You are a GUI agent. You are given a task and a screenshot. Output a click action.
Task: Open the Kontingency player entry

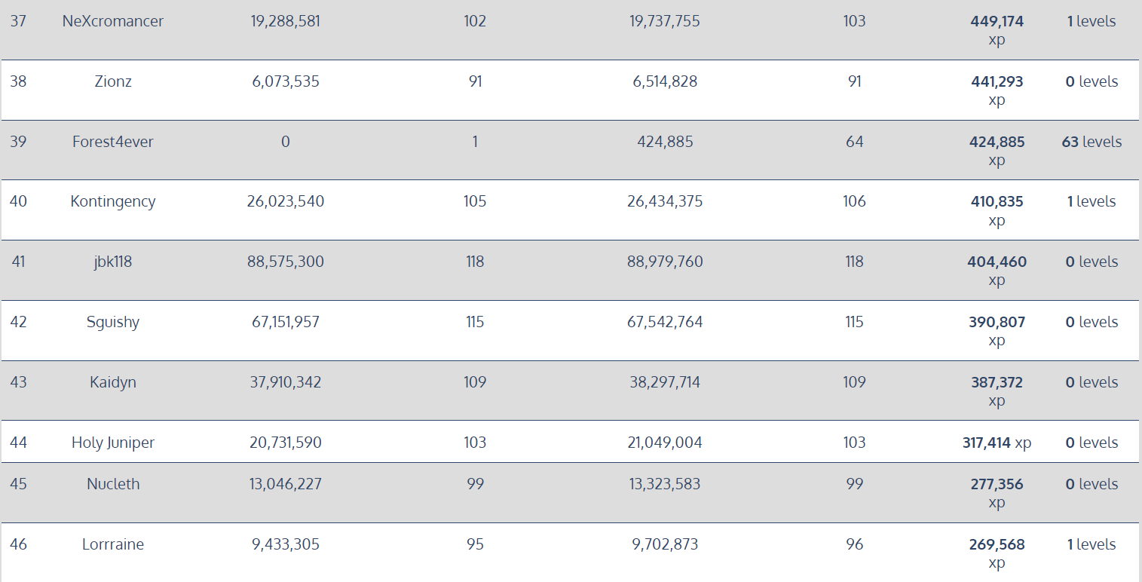[113, 201]
